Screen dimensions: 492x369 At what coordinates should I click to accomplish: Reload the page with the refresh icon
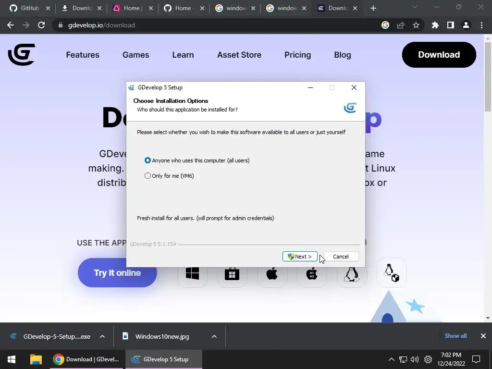click(x=41, y=25)
